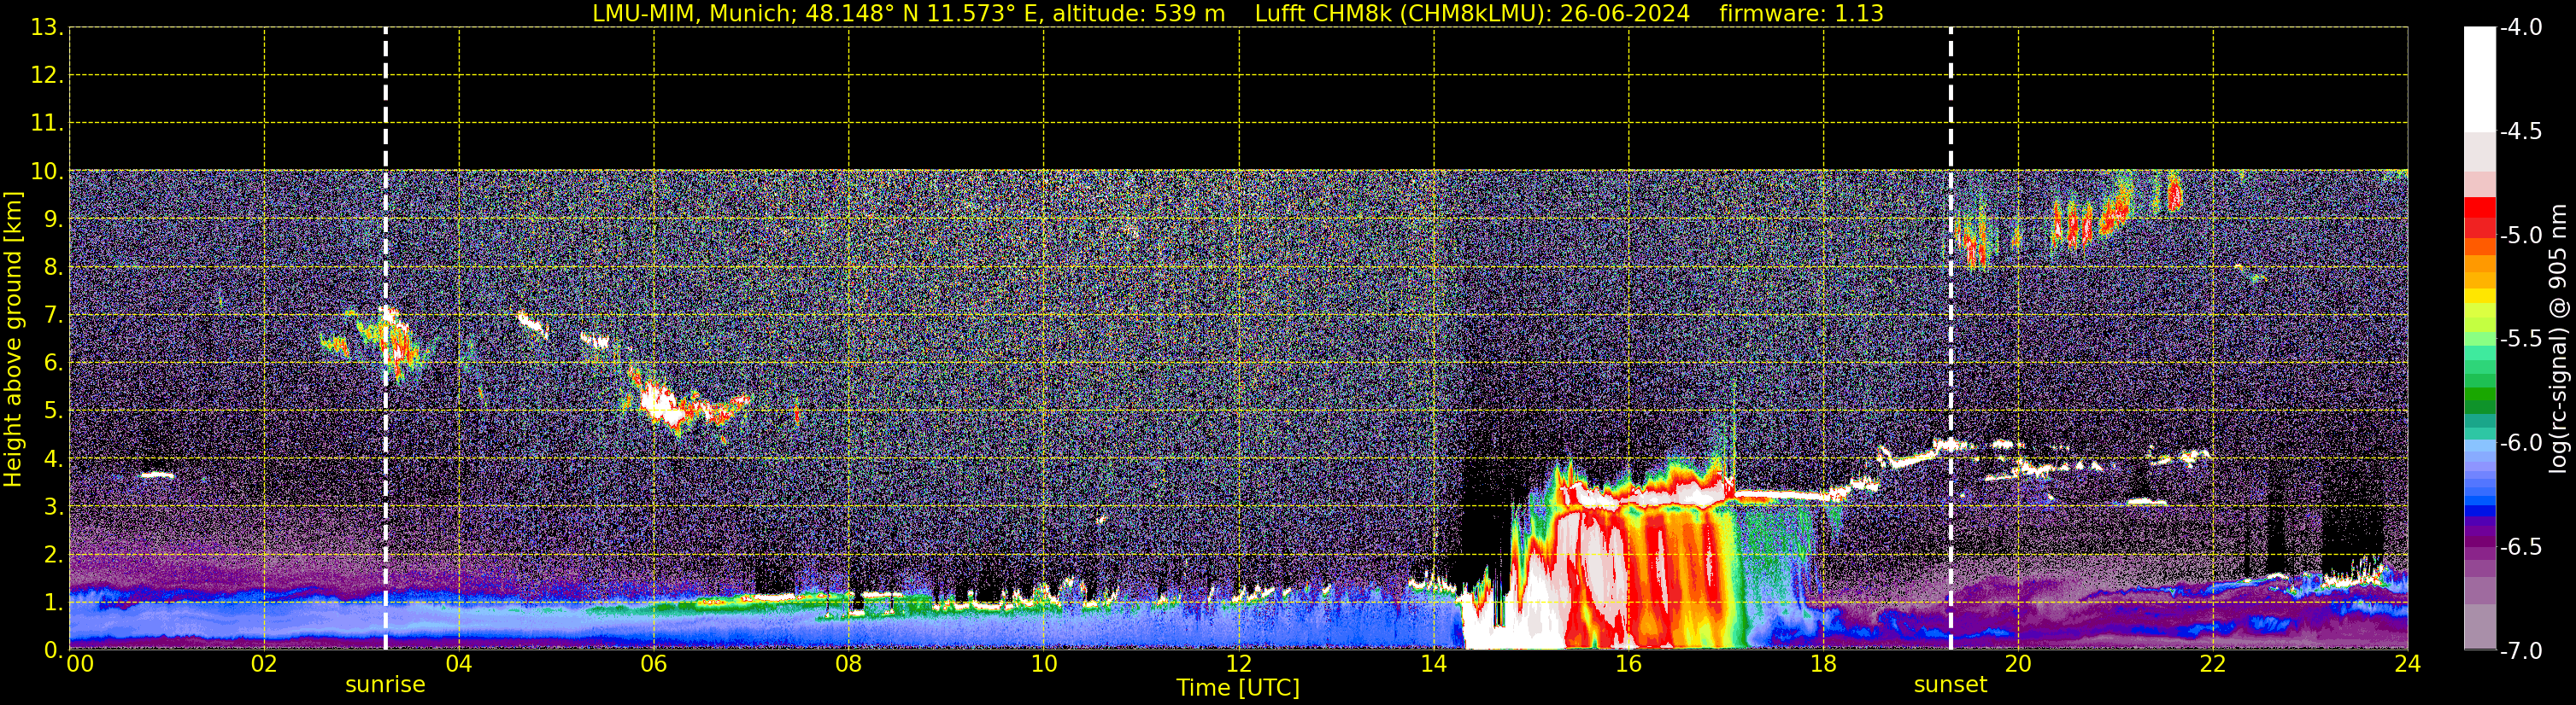Click the "4." height axis tick label
2576x705 pixels.
click(52, 459)
